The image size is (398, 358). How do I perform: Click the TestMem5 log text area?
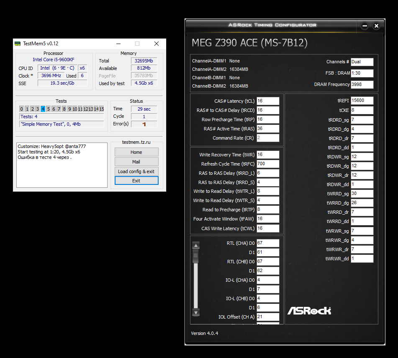(x=62, y=165)
